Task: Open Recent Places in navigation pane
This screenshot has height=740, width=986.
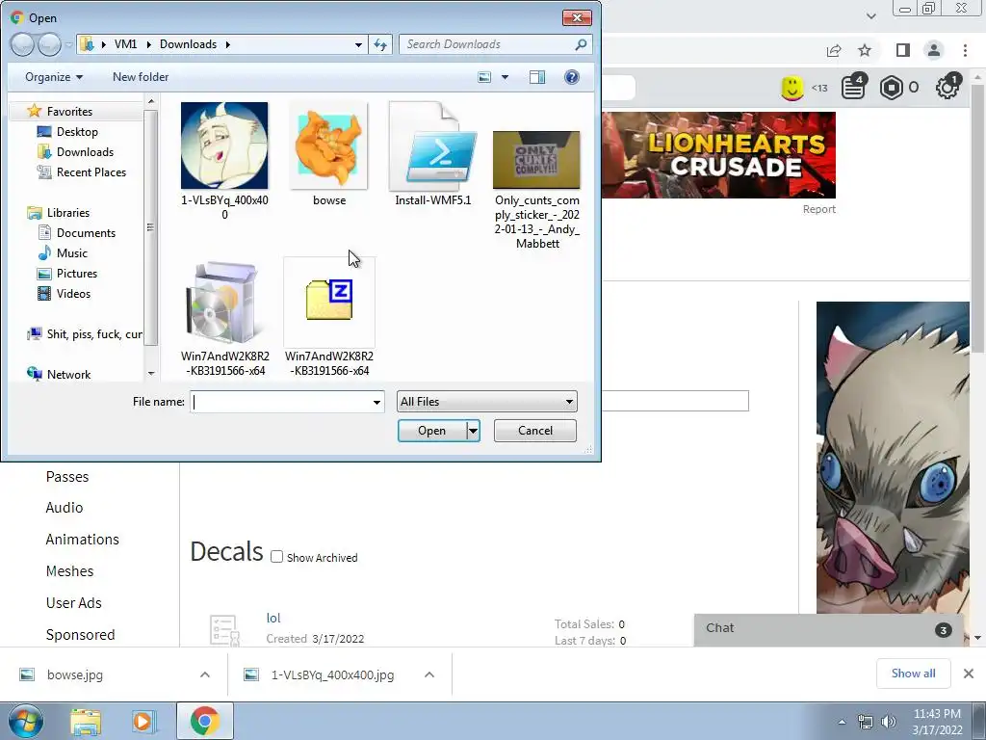Action: [x=91, y=172]
